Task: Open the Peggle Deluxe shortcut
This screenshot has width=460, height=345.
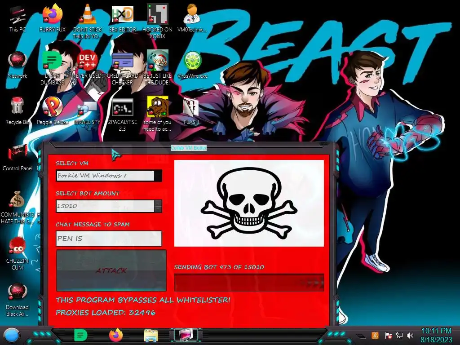Action: [52, 111]
